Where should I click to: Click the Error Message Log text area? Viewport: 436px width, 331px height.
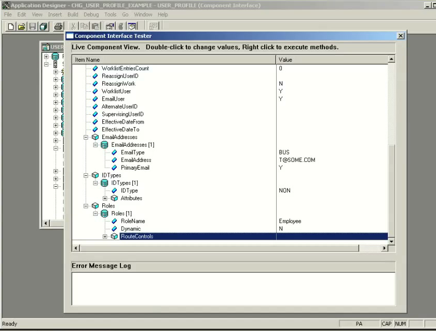(x=233, y=289)
